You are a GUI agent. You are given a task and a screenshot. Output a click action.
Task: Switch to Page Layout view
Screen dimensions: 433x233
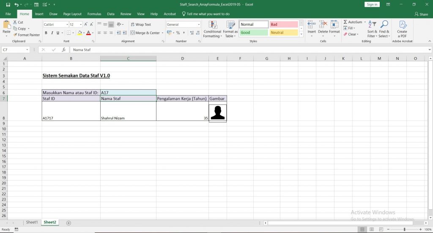click(372, 230)
